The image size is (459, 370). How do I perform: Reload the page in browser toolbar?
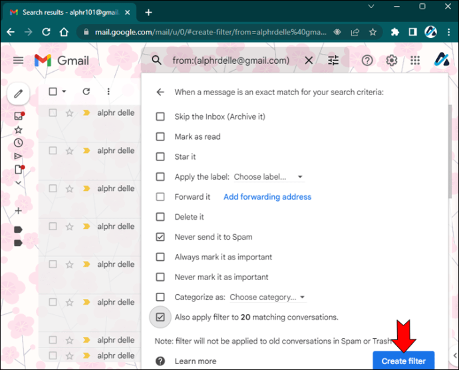[x=46, y=32]
